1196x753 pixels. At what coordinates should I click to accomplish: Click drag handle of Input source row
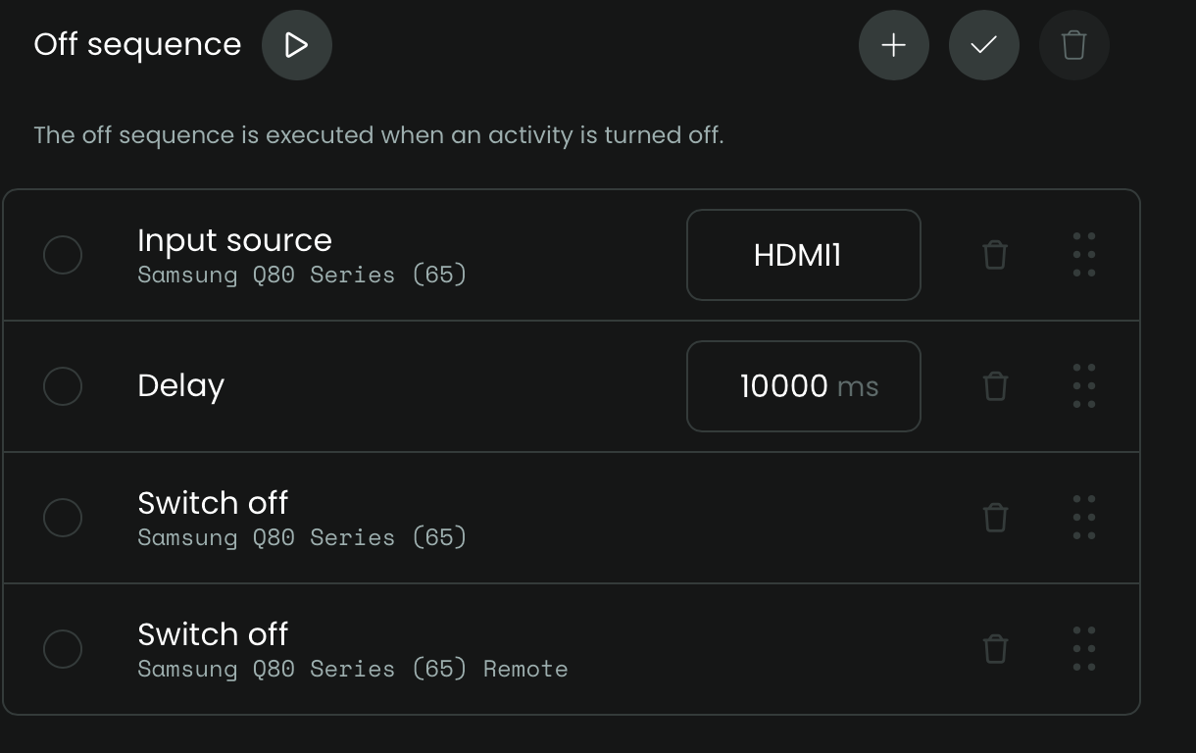click(x=1083, y=255)
